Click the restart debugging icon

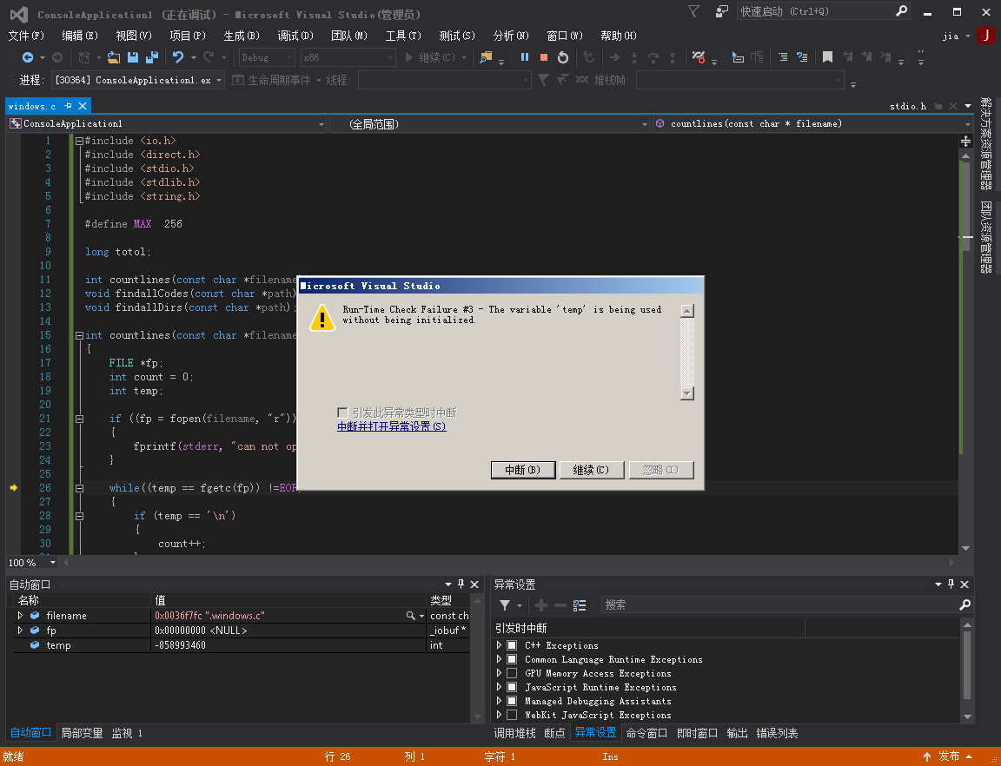click(x=563, y=57)
